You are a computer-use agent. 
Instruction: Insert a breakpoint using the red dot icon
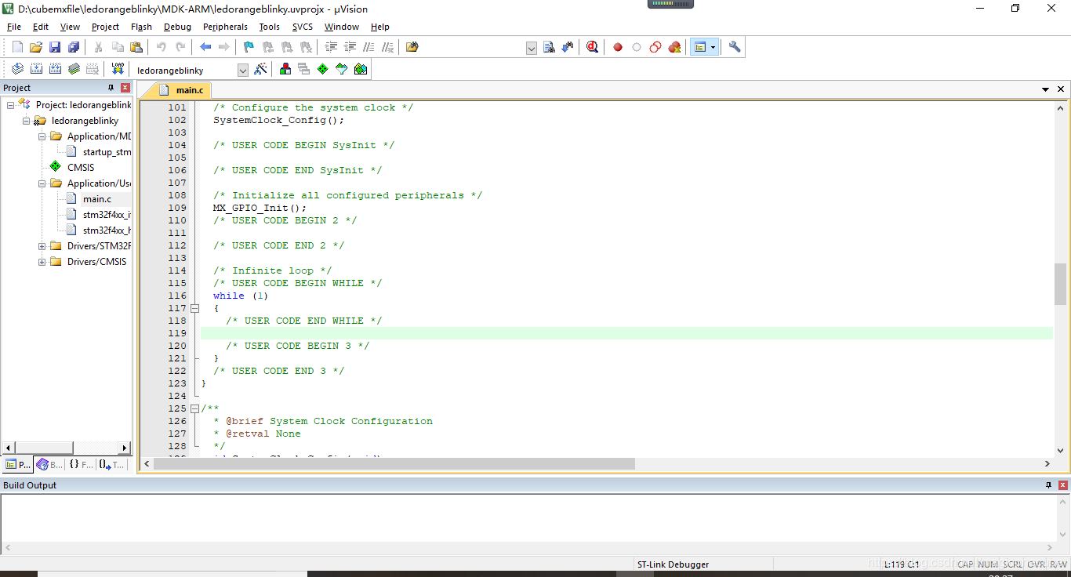pyautogui.click(x=618, y=47)
